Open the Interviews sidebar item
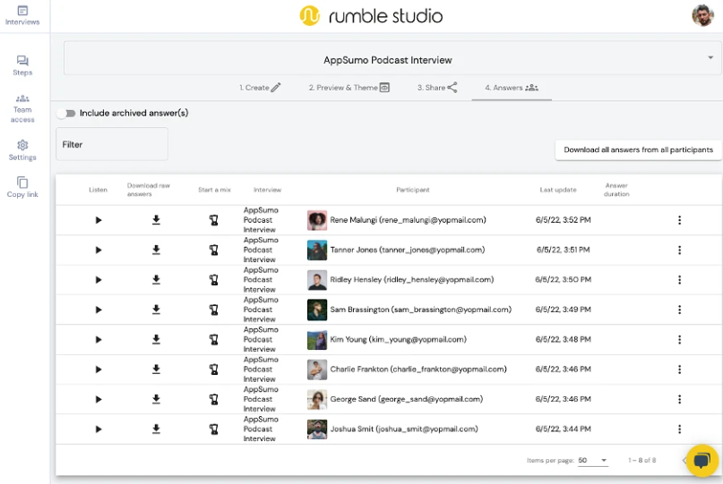Image resolution: width=723 pixels, height=484 pixels. (22, 15)
